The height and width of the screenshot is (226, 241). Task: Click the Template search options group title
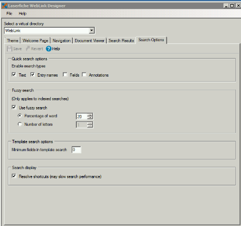(32, 141)
